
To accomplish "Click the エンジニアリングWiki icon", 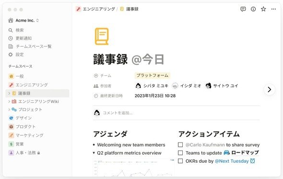I will click(14, 101).
